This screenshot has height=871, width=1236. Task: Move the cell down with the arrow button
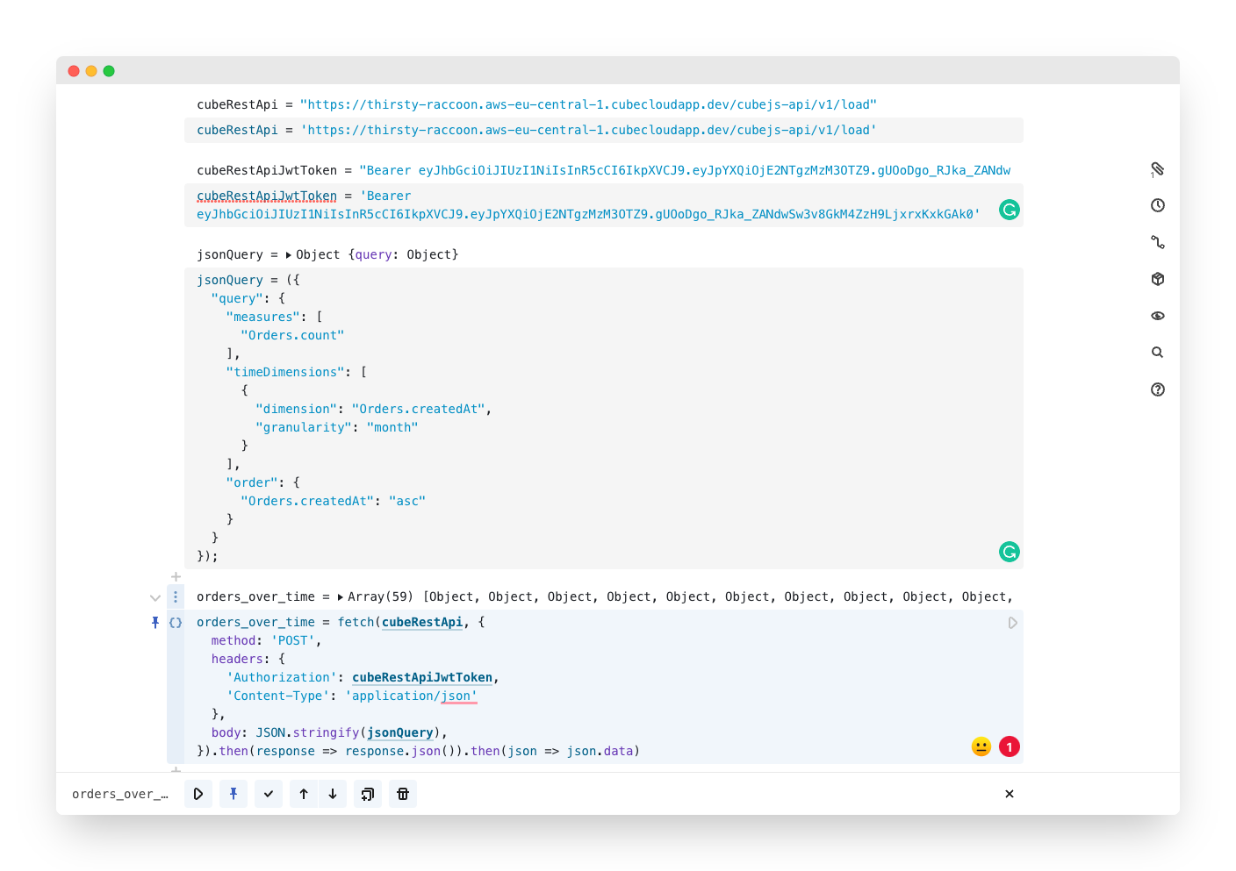[x=333, y=794]
